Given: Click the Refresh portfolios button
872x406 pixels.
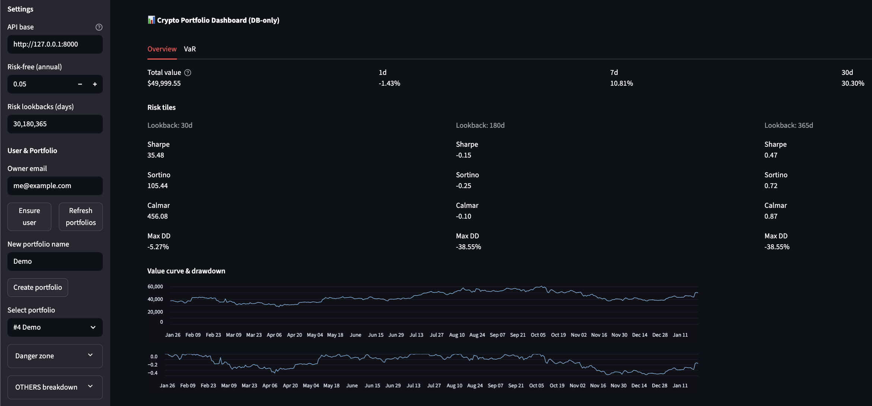Looking at the screenshot, I should tap(80, 216).
